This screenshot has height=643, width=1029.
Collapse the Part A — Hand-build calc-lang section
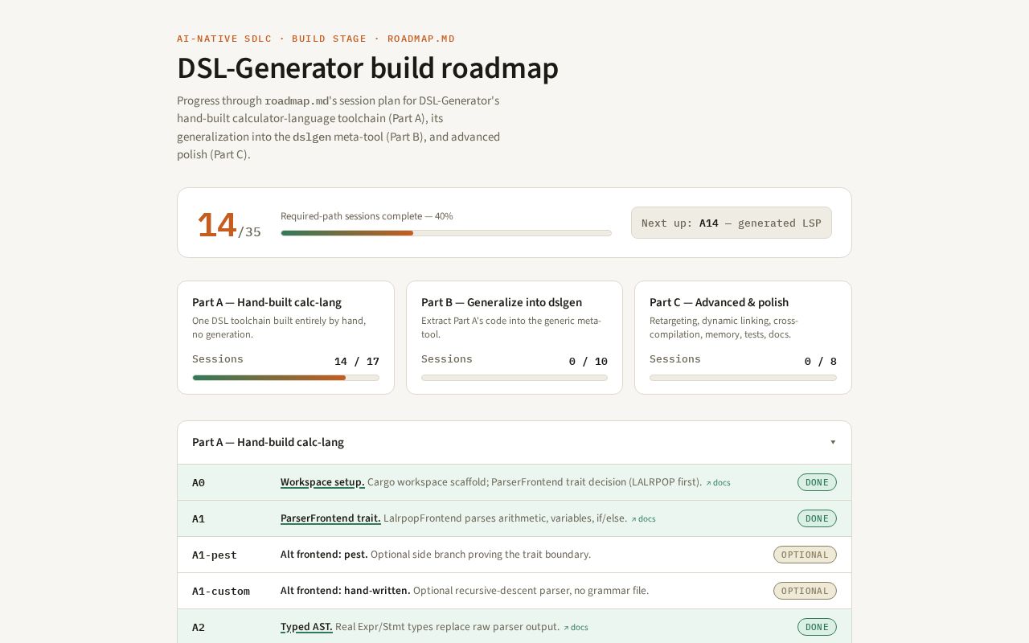point(514,442)
